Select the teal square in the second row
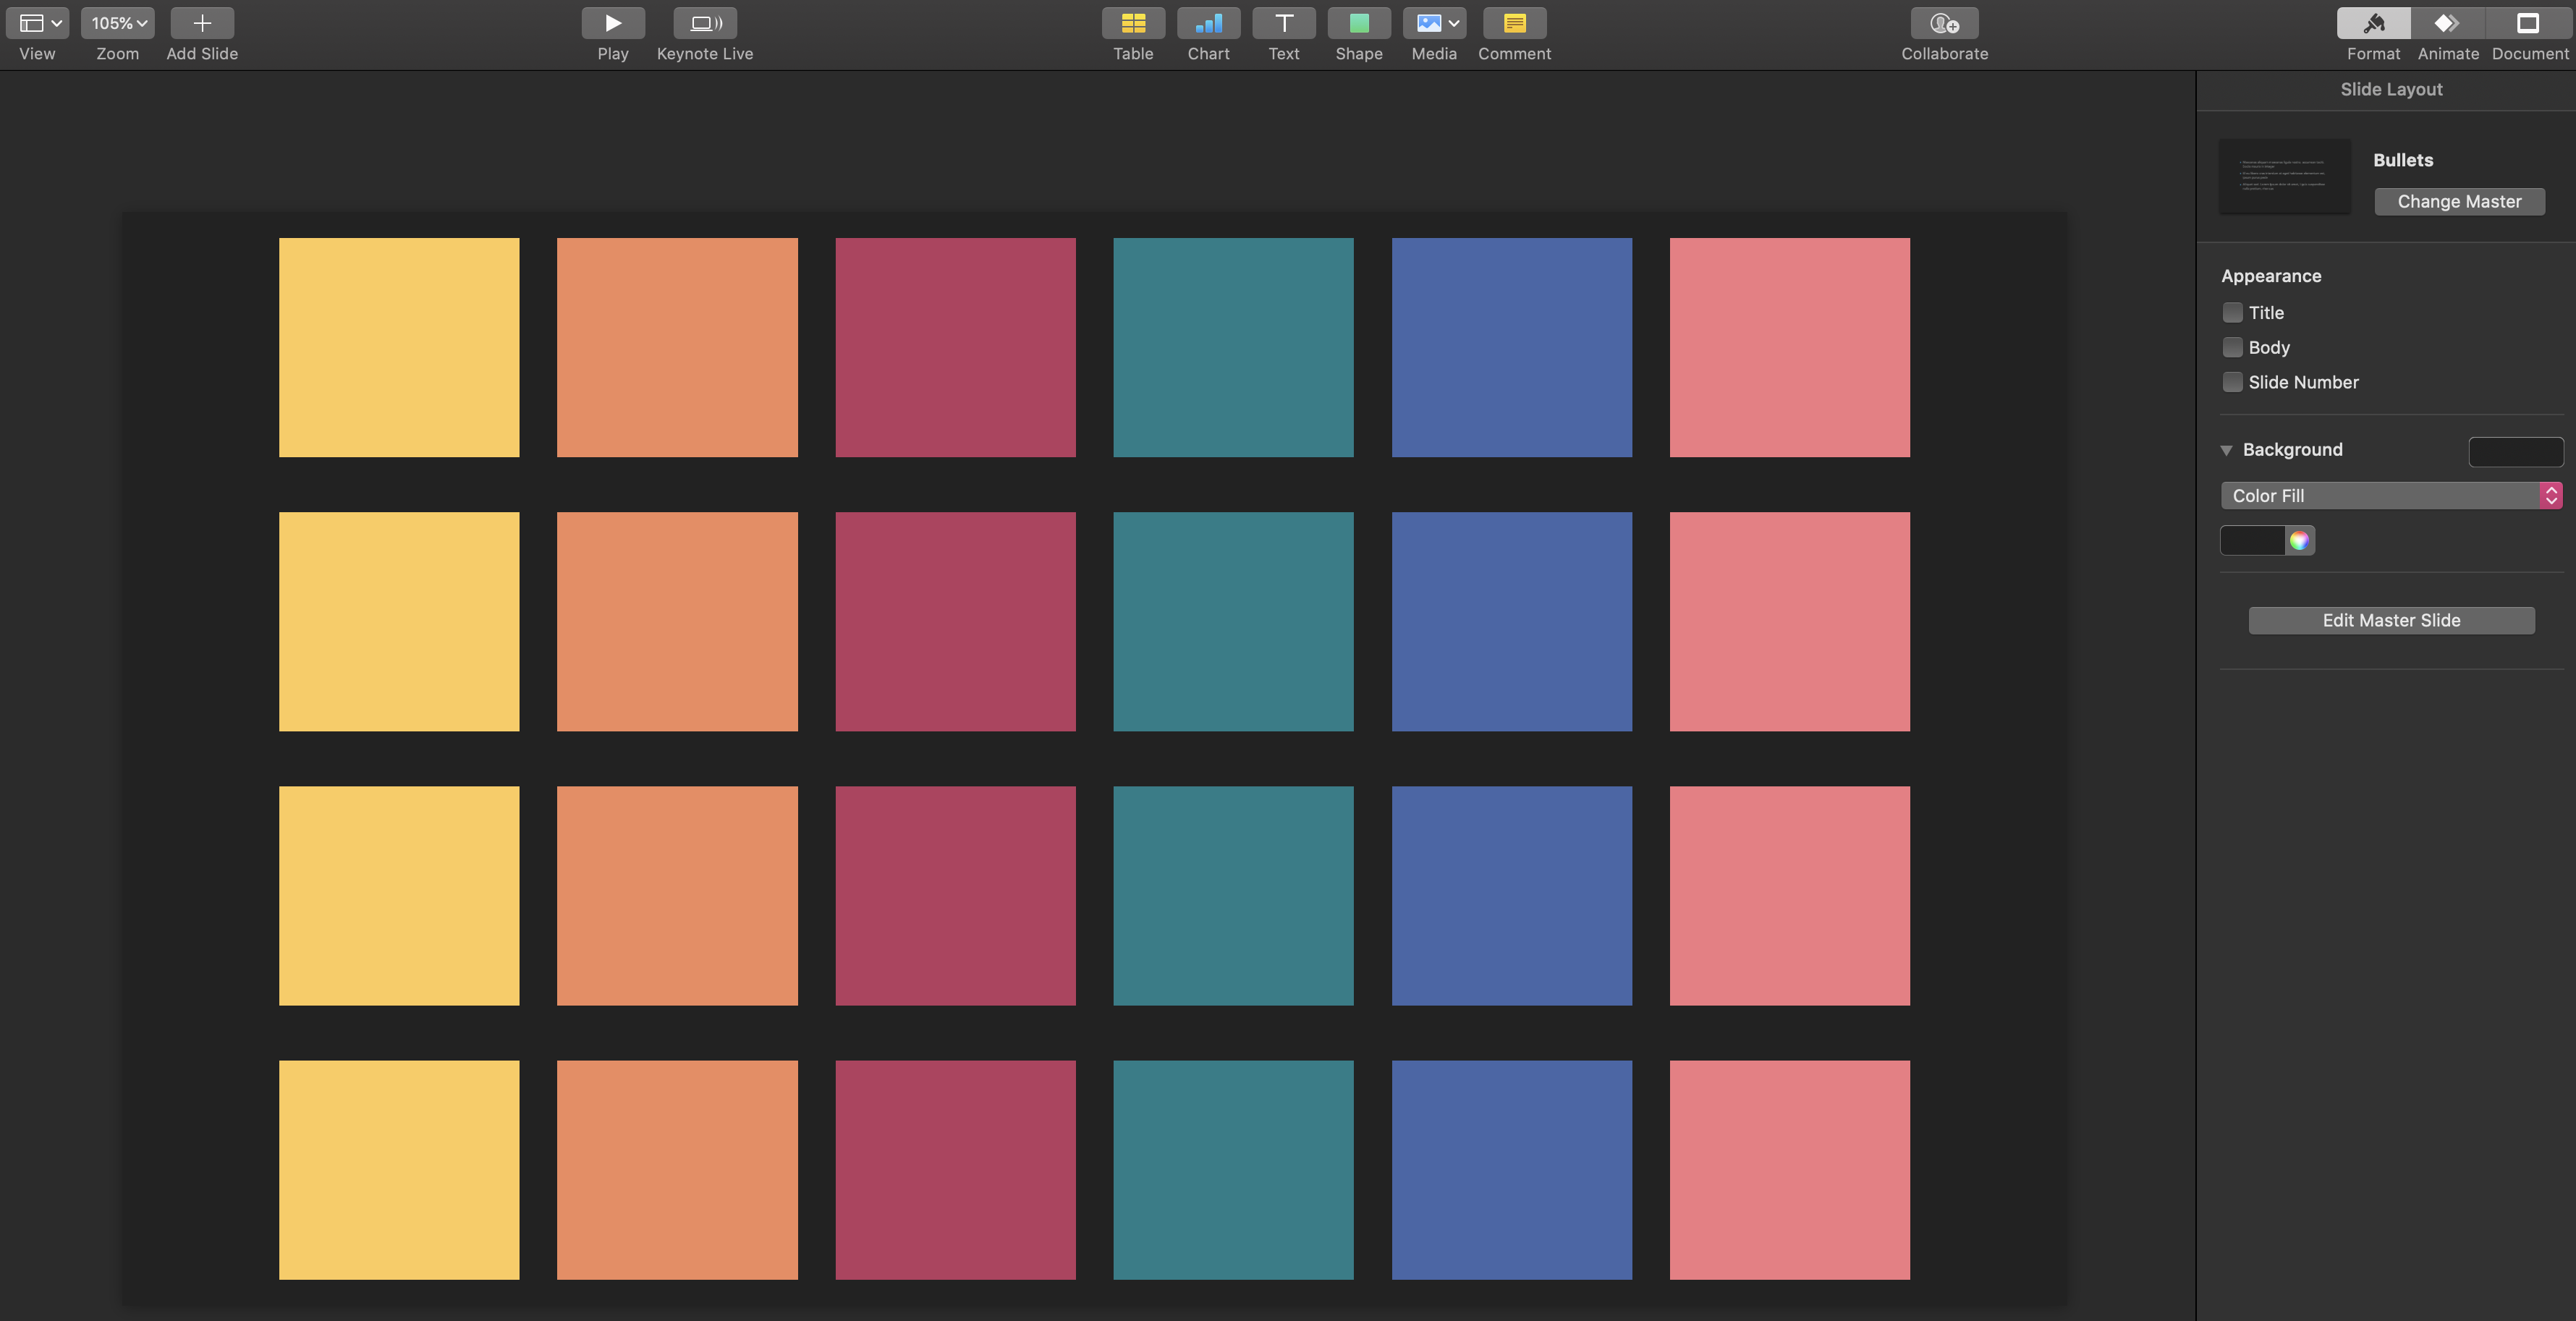Screen dimensions: 2576x1321 pos(1233,621)
